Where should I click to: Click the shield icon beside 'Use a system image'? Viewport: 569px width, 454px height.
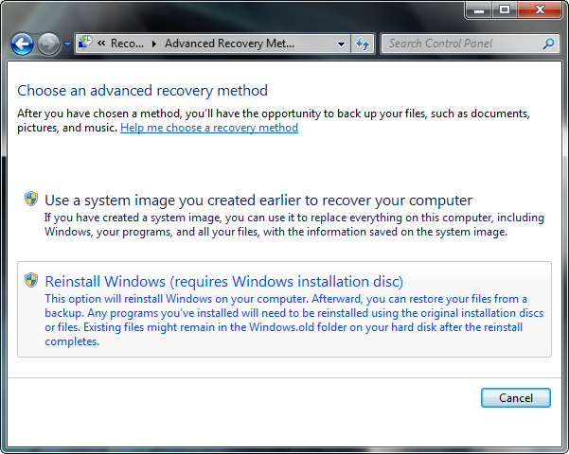[31, 199]
